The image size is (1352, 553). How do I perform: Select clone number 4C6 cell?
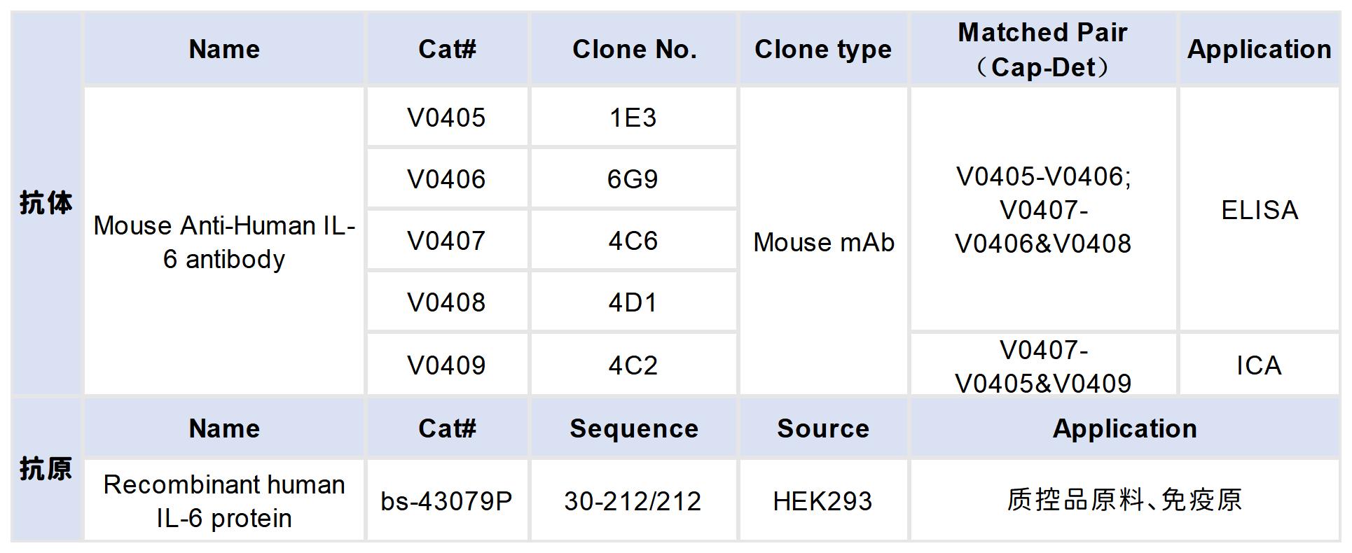[633, 241]
